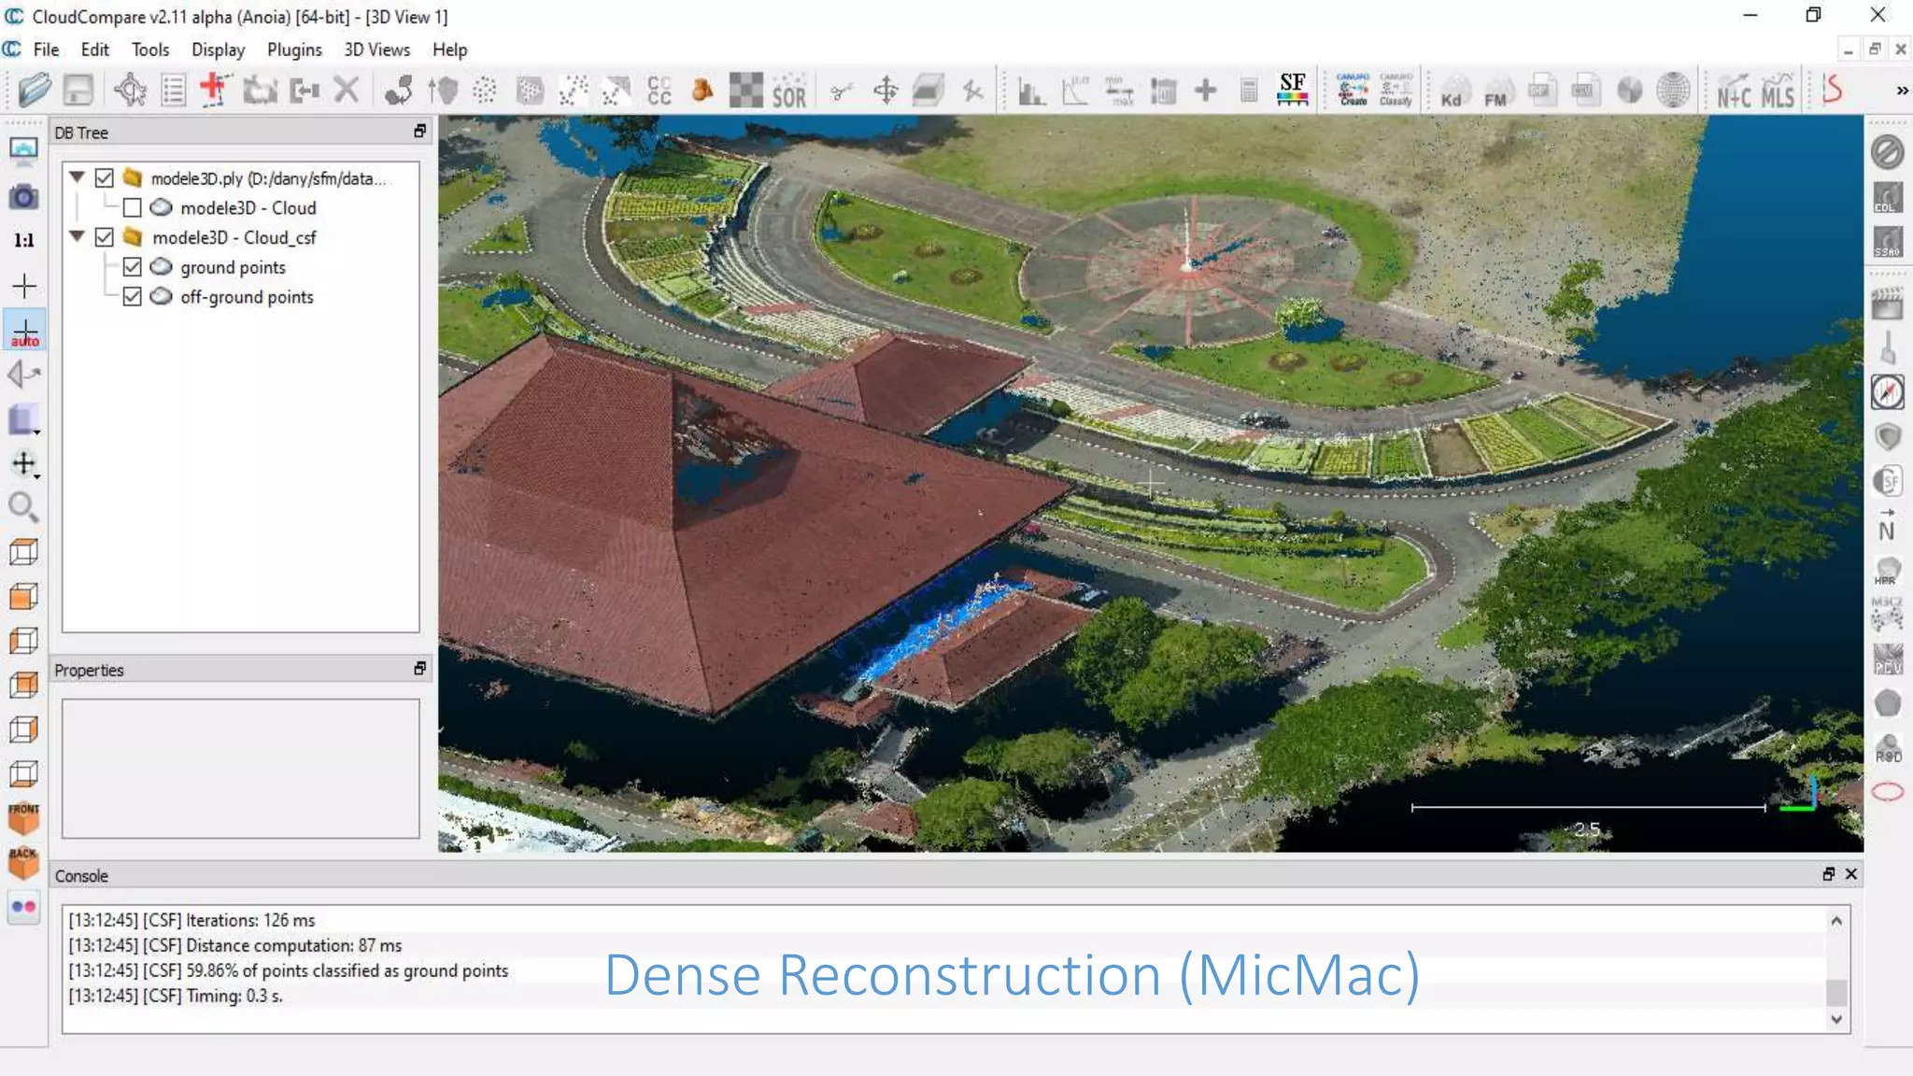Collapse the modele3D - Cloud_csf tree node
The width and height of the screenshot is (1913, 1076).
coord(78,236)
